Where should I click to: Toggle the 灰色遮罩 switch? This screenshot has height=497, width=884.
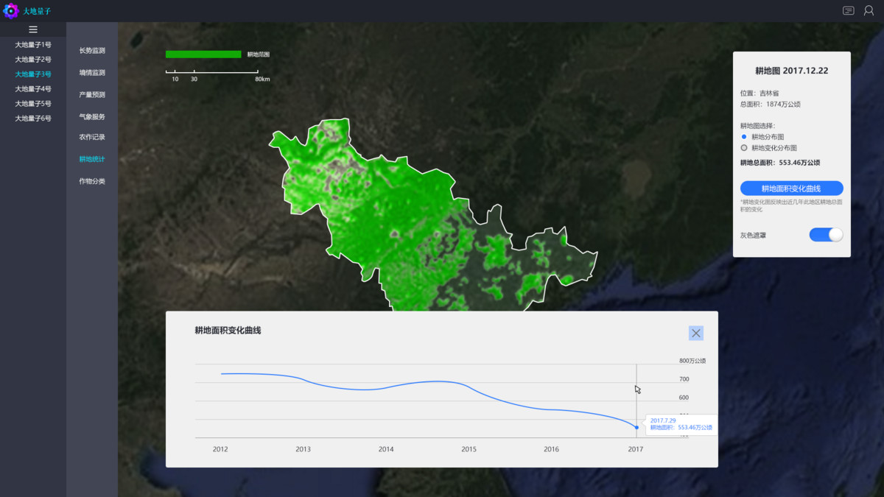826,235
